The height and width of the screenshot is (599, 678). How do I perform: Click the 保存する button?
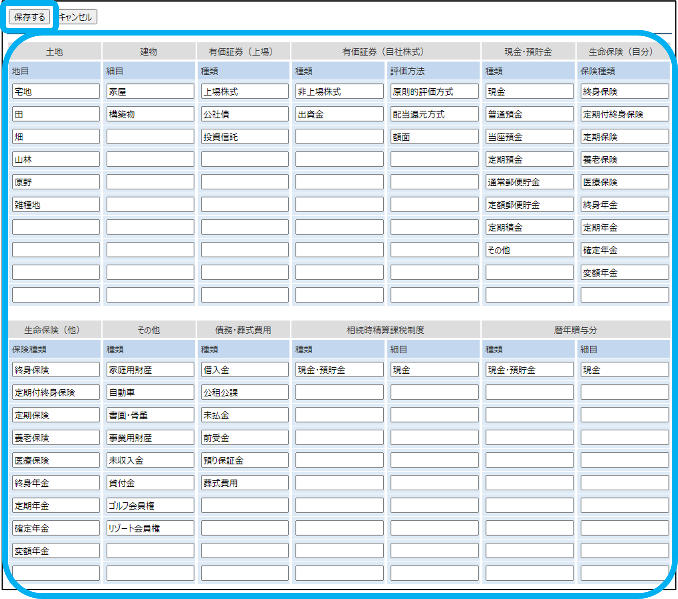coord(29,17)
